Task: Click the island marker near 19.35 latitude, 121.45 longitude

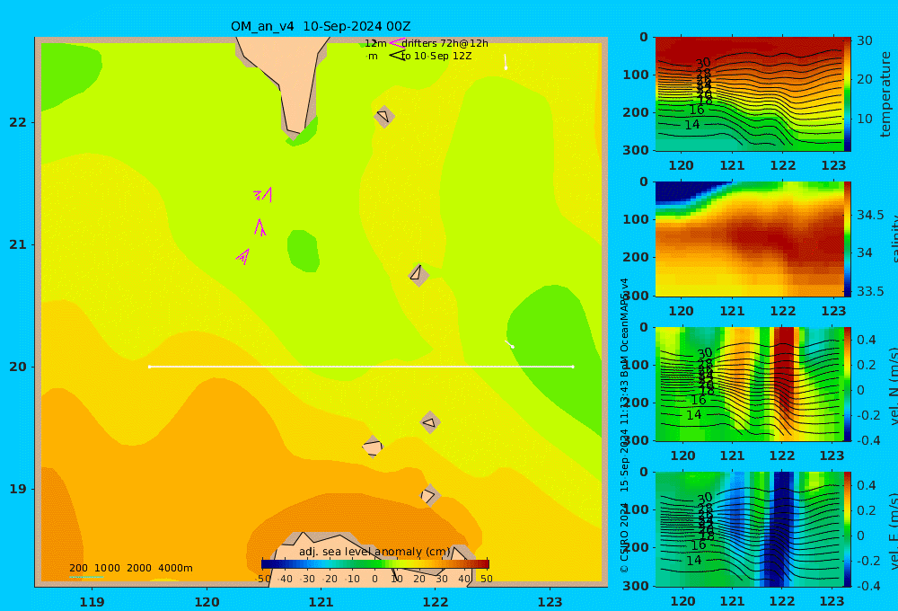Action: tap(373, 447)
